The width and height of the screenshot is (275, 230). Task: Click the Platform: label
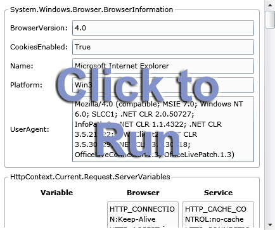tap(26, 85)
